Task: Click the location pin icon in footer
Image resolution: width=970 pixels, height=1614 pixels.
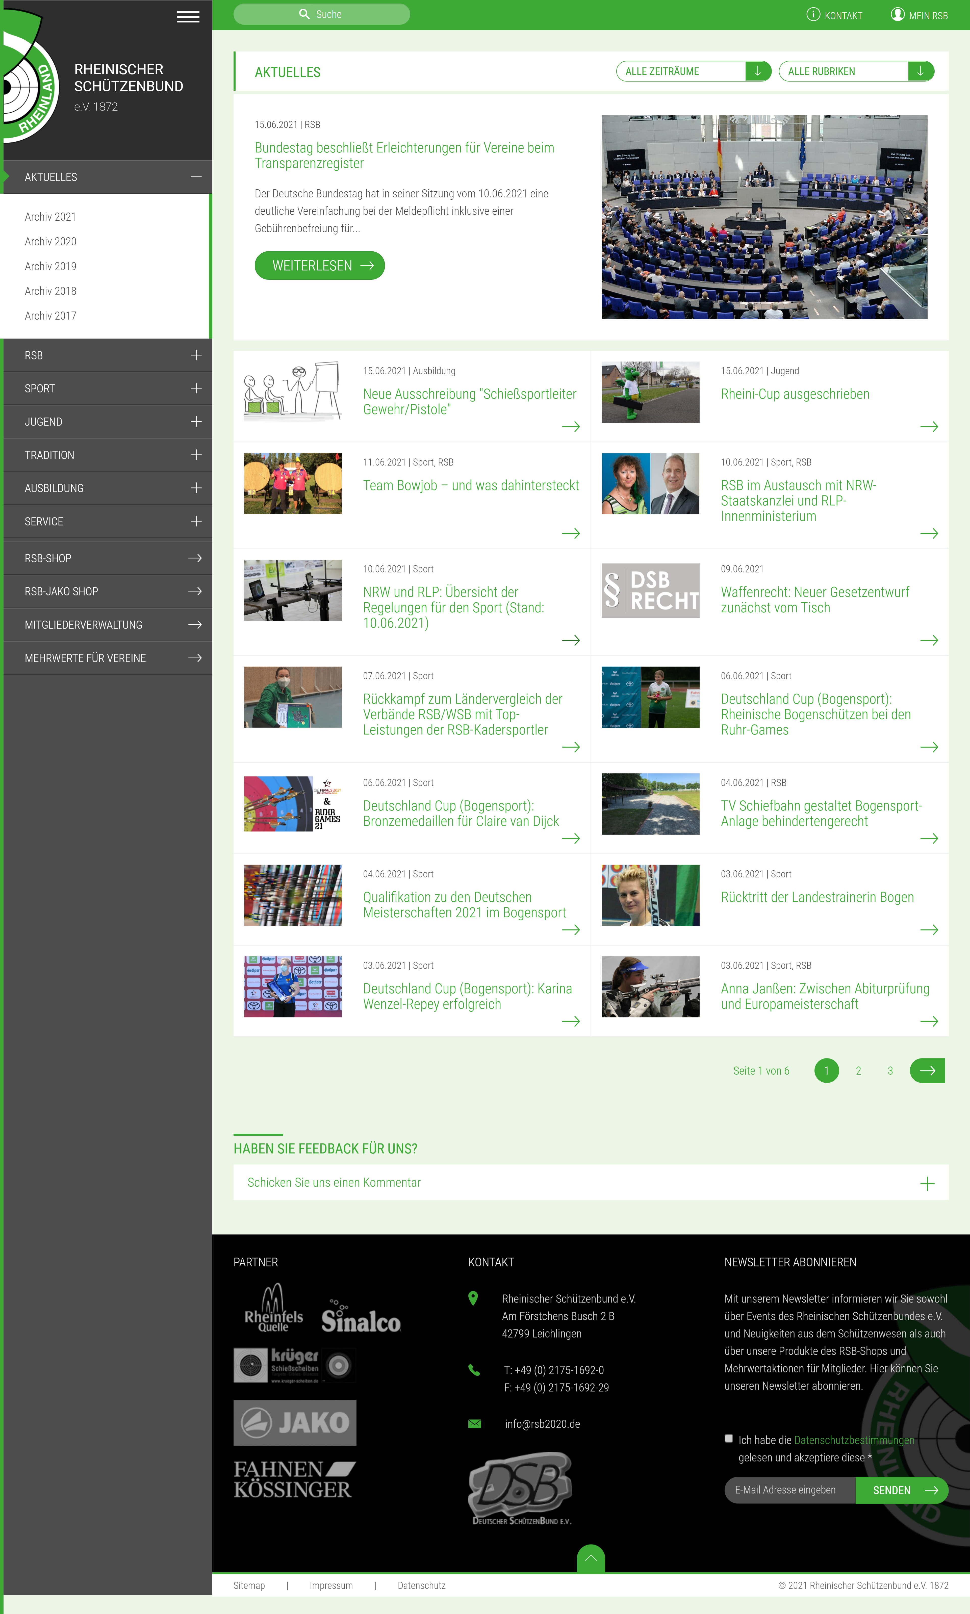Action: (473, 1298)
